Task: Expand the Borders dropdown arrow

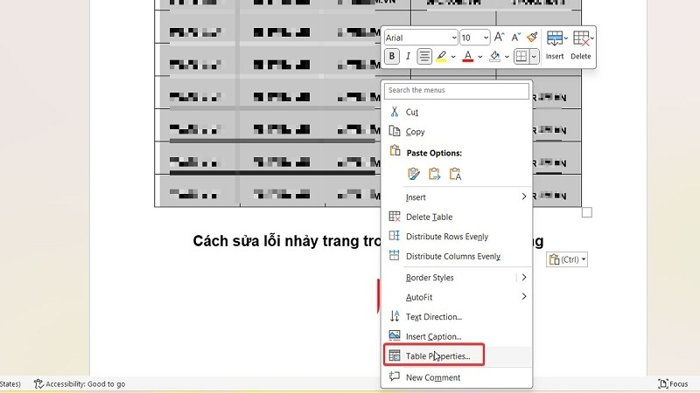Action: pyautogui.click(x=534, y=57)
